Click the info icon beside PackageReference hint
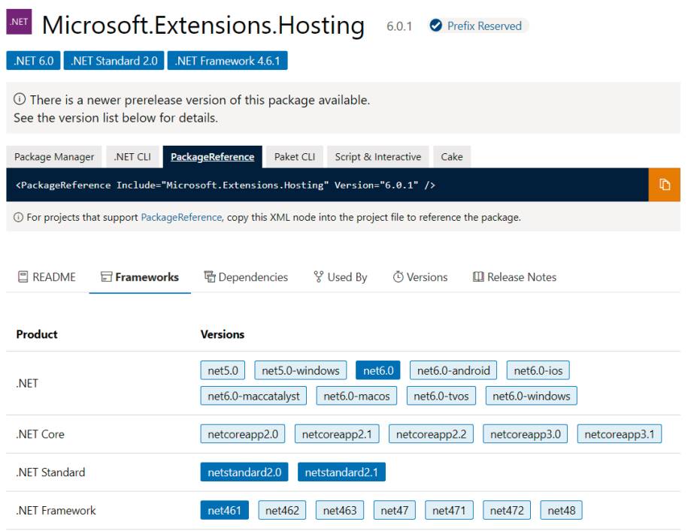The image size is (688, 531). (x=19, y=217)
